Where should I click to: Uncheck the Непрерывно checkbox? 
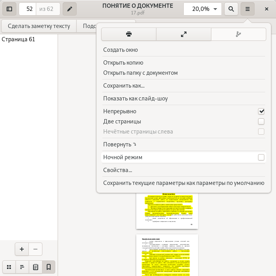tap(261, 111)
